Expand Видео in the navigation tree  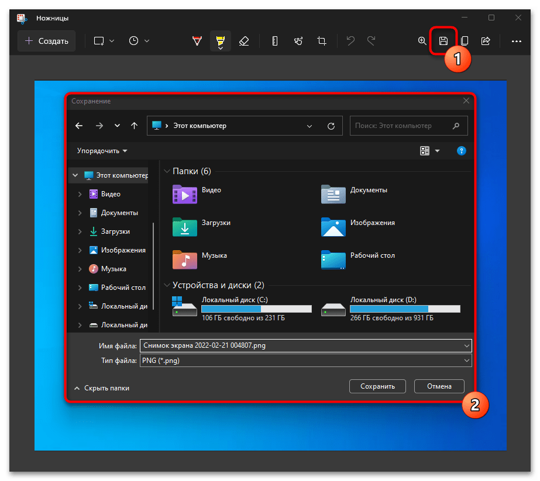pos(80,194)
